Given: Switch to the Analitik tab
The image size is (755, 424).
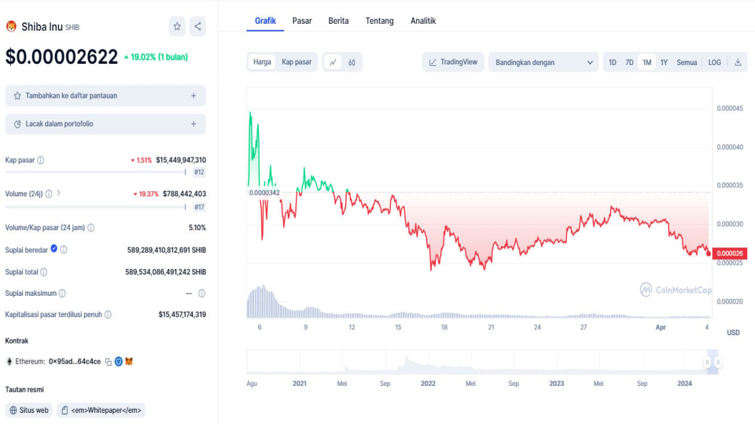Looking at the screenshot, I should 423,21.
